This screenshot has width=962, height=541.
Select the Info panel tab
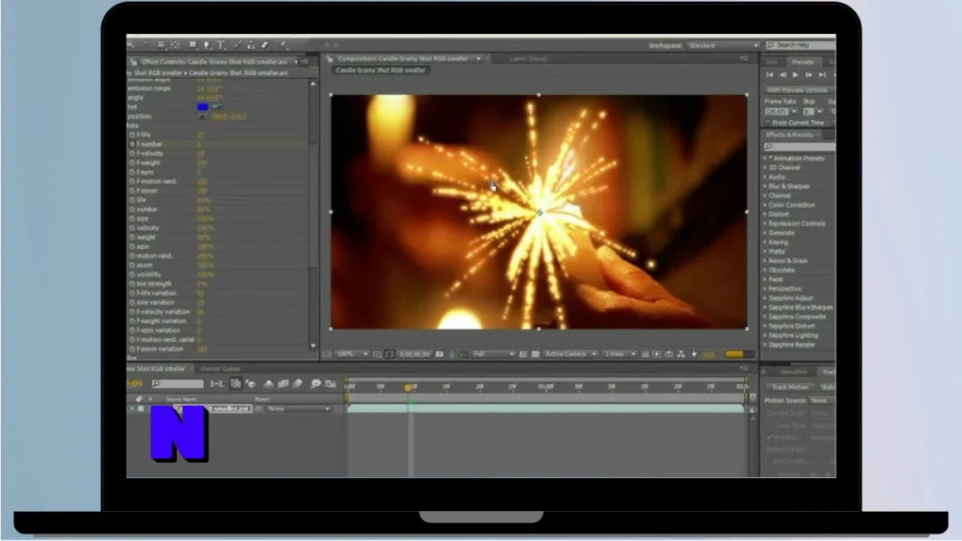[772, 62]
